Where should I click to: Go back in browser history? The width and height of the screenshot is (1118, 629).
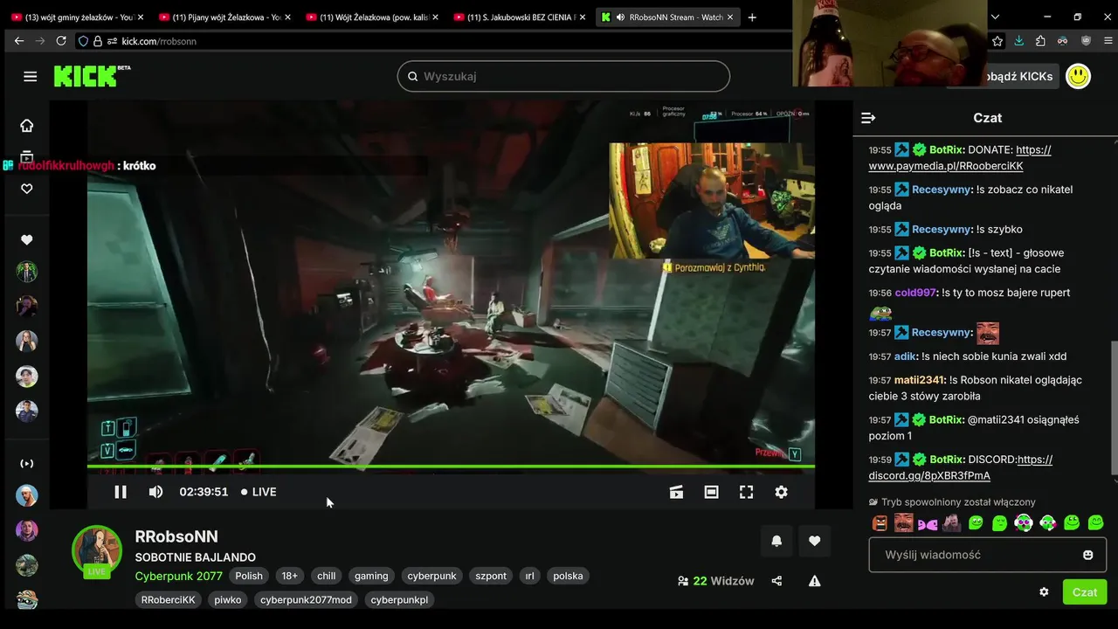tap(19, 41)
